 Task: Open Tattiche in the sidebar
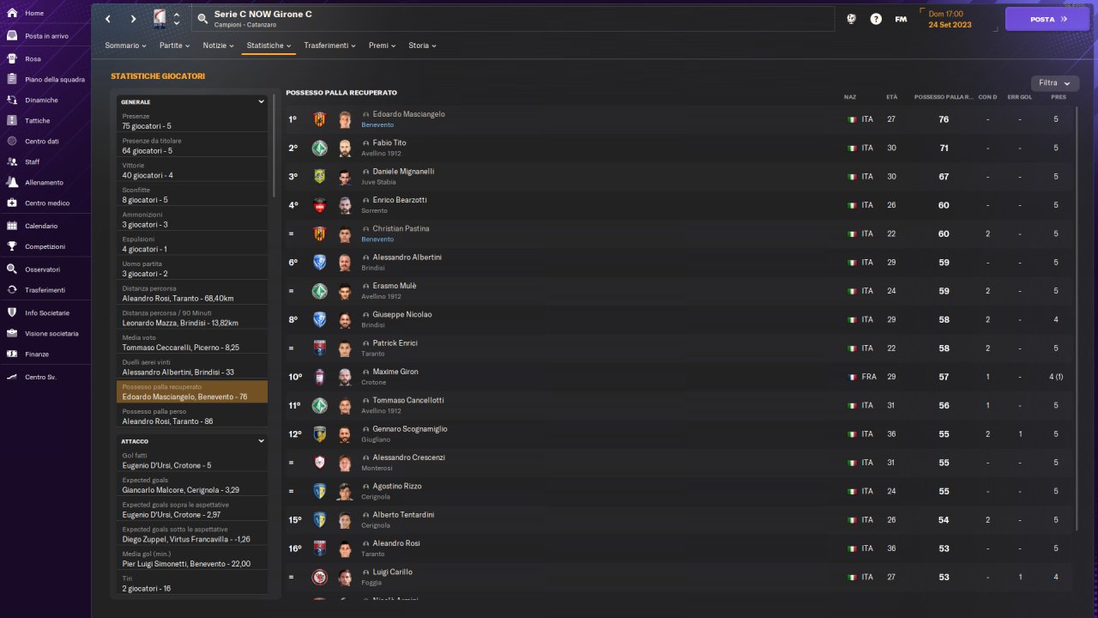(x=38, y=121)
